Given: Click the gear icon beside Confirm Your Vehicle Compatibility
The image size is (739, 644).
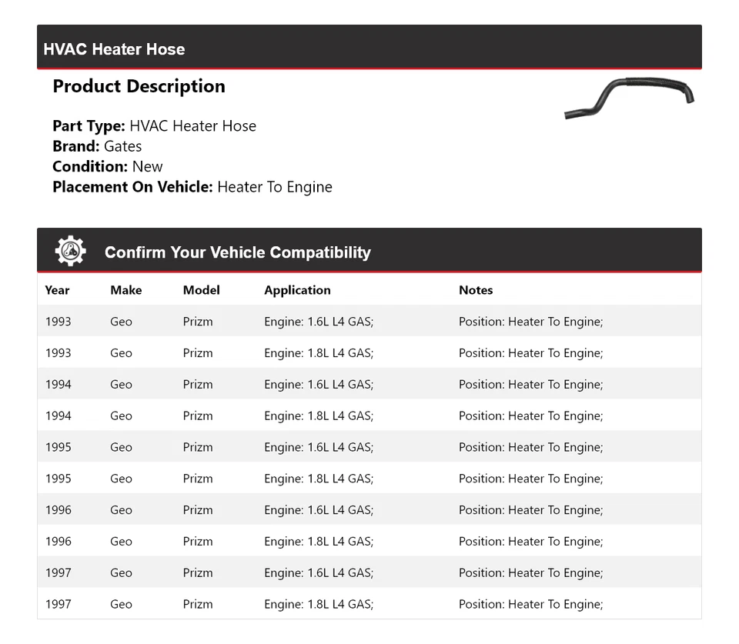Looking at the screenshot, I should [x=70, y=251].
